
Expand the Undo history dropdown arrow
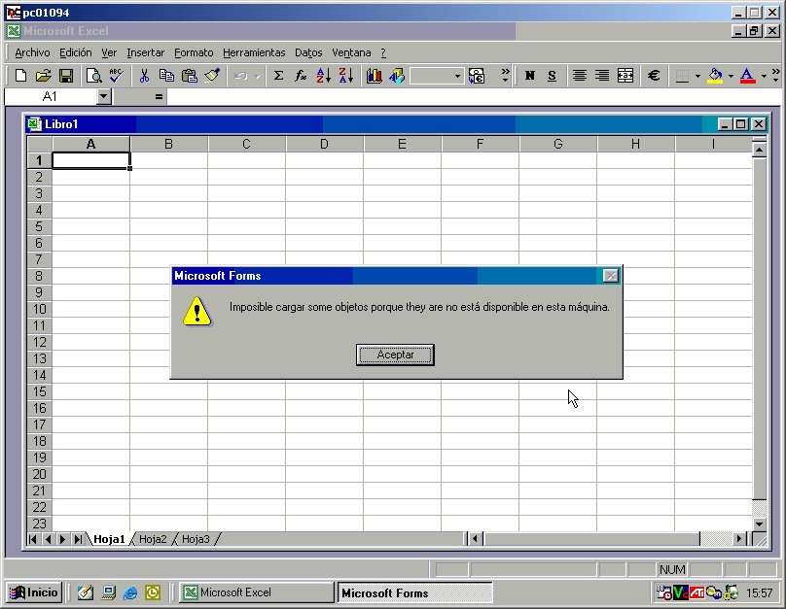point(257,76)
